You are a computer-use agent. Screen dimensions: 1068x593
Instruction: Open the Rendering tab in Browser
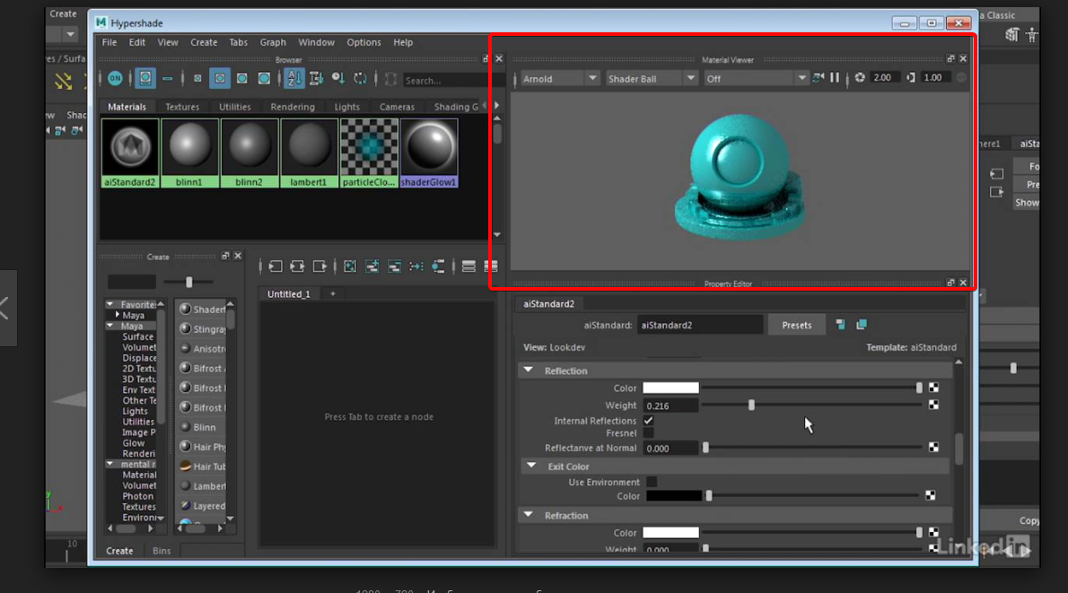293,107
